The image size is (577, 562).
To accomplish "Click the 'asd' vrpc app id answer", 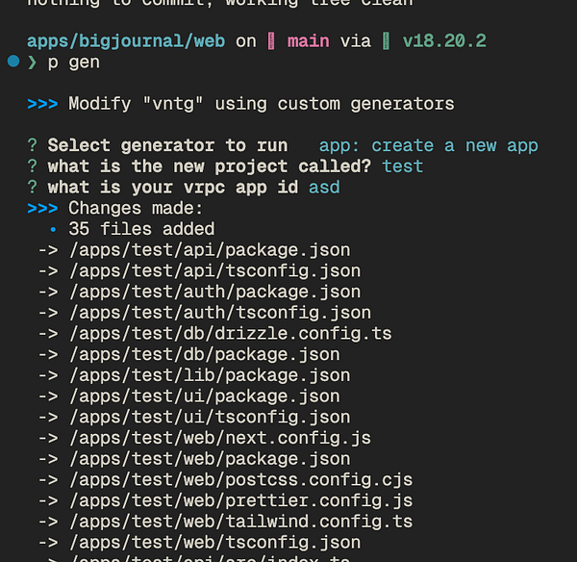I will point(324,187).
